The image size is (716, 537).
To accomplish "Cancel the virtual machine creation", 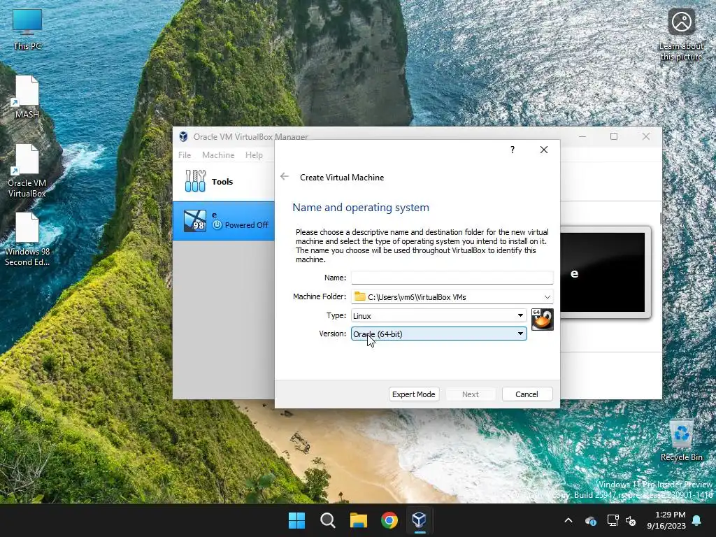I will coord(527,394).
